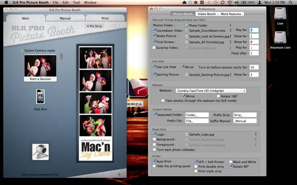The image size is (297, 185).
Task: Click the Bluetooth menu bar icon
Action: click(209, 3)
